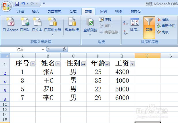Redo the last undone action
The width and height of the screenshot is (178, 123).
32,4
